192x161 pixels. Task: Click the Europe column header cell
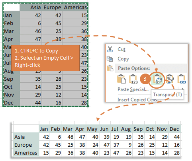click(52, 7)
